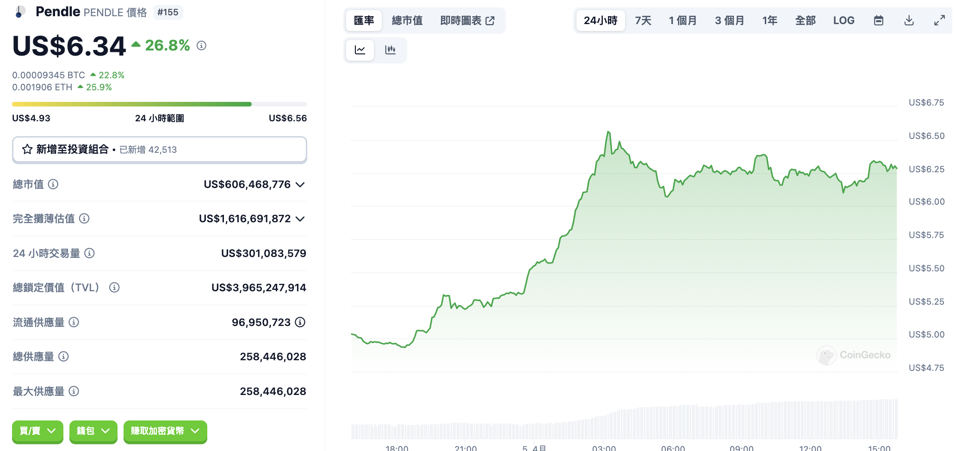Open the 買/賣 dropdown
Screen dimensions: 955x451
[37, 431]
